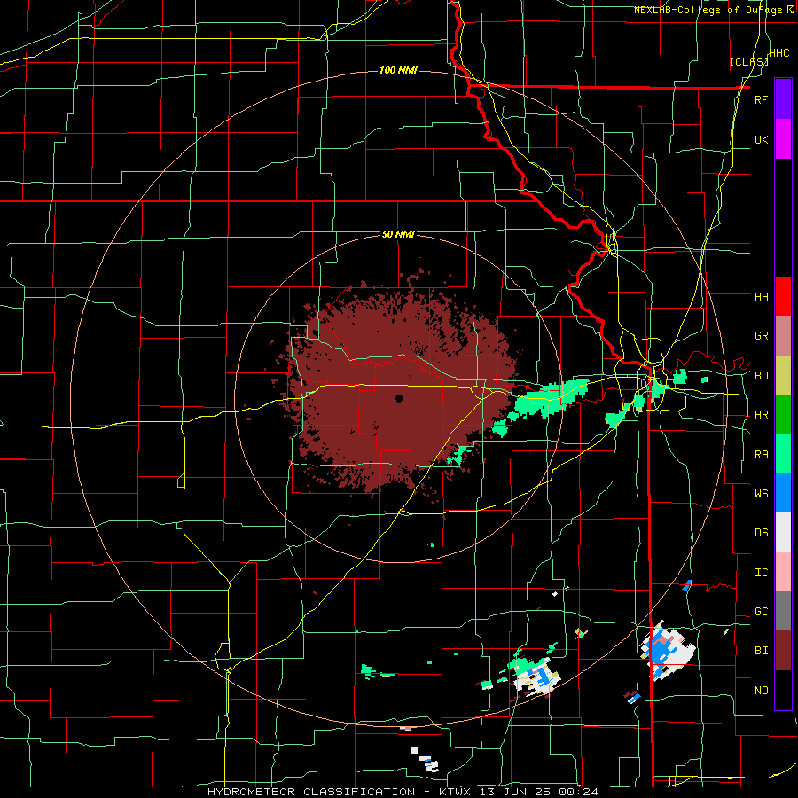The height and width of the screenshot is (798, 798).
Task: Click the "50 NMI" range ring label
Action: tap(398, 234)
